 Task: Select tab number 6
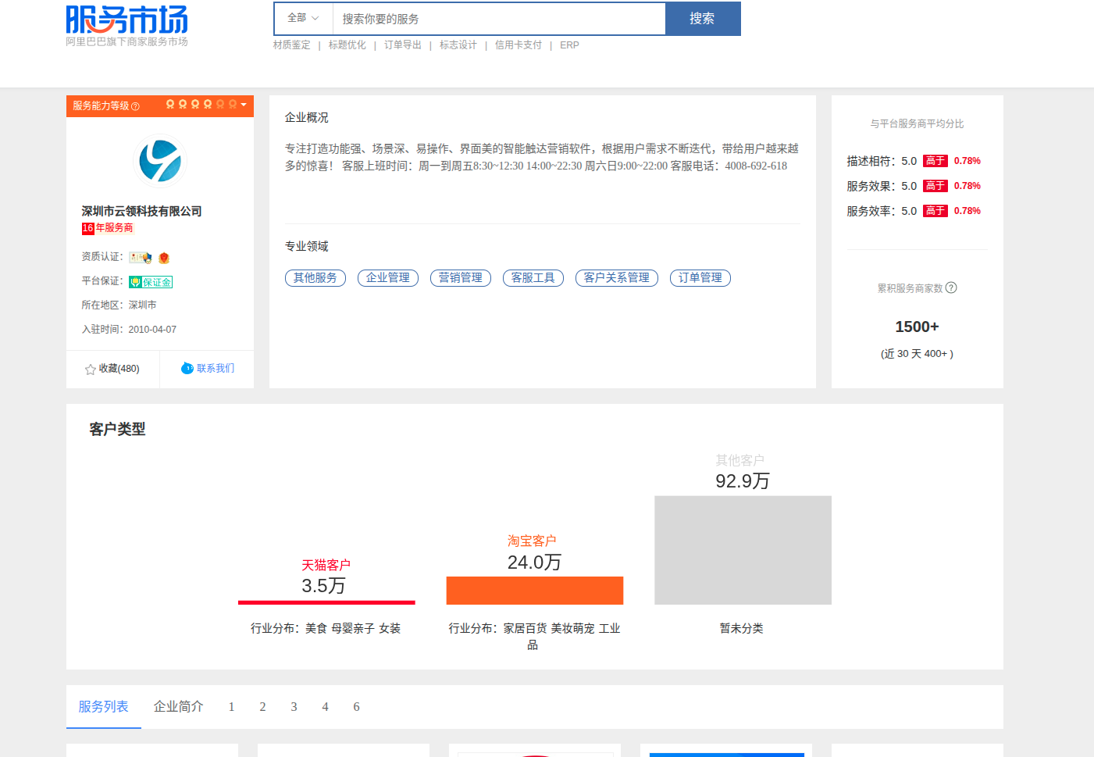point(356,707)
